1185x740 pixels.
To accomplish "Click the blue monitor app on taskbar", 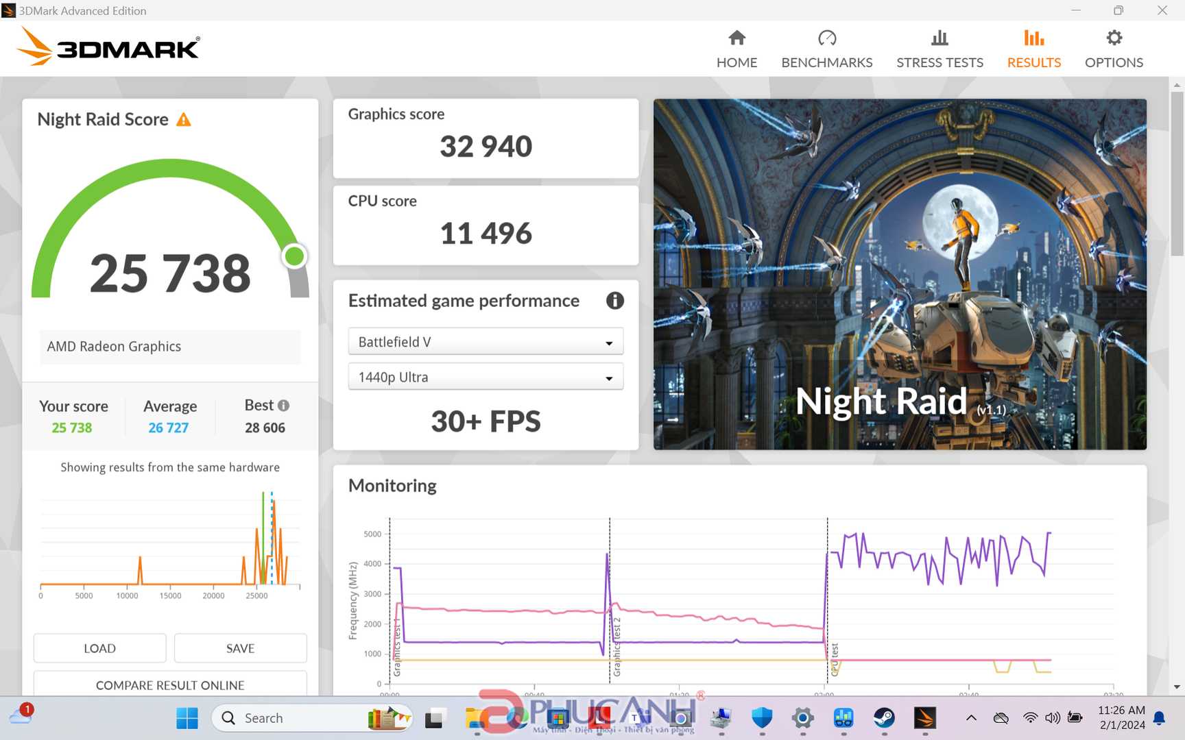I will [843, 718].
